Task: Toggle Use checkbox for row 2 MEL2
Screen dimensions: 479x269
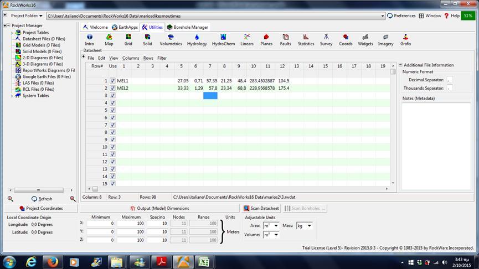Action: (x=112, y=88)
